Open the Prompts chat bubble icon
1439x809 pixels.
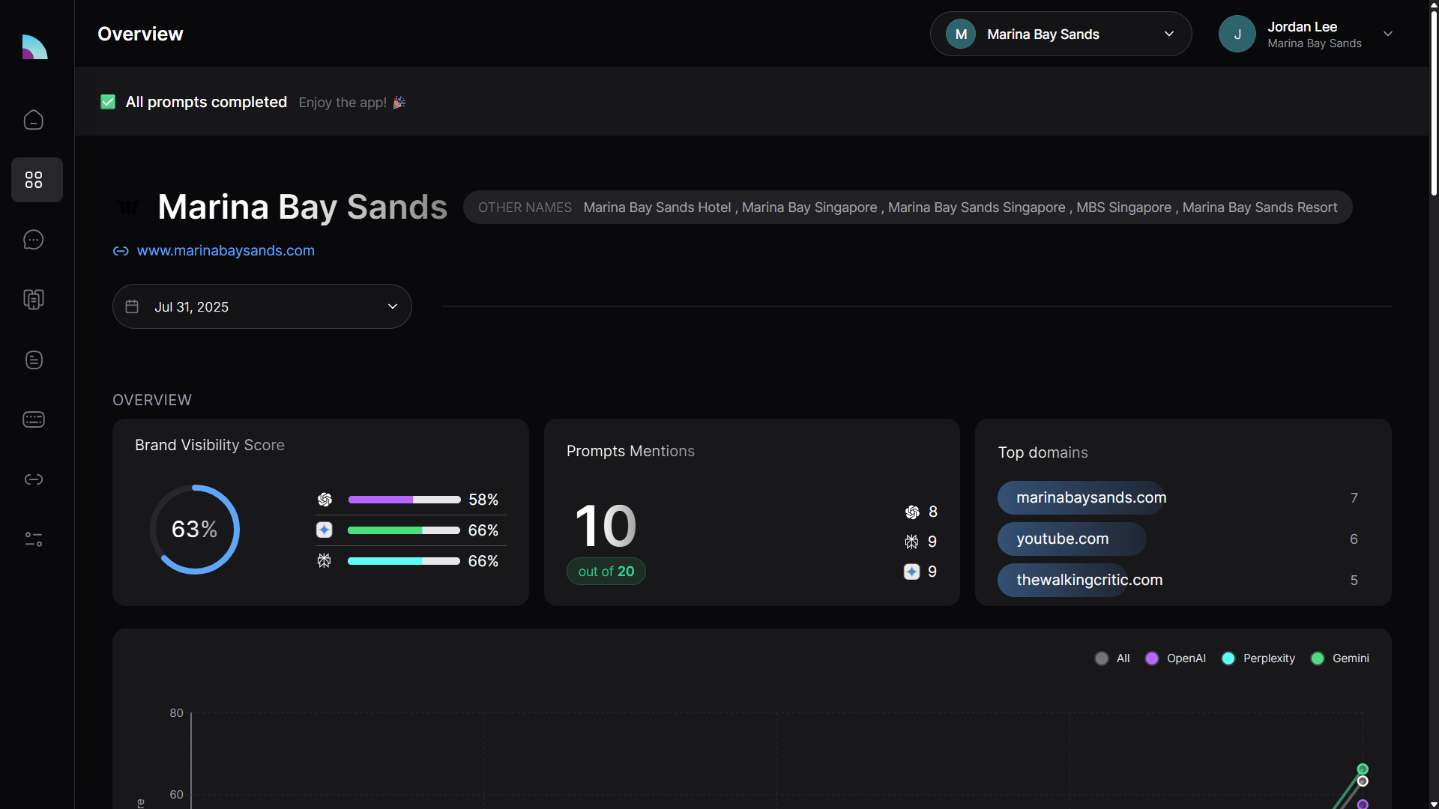tap(34, 240)
